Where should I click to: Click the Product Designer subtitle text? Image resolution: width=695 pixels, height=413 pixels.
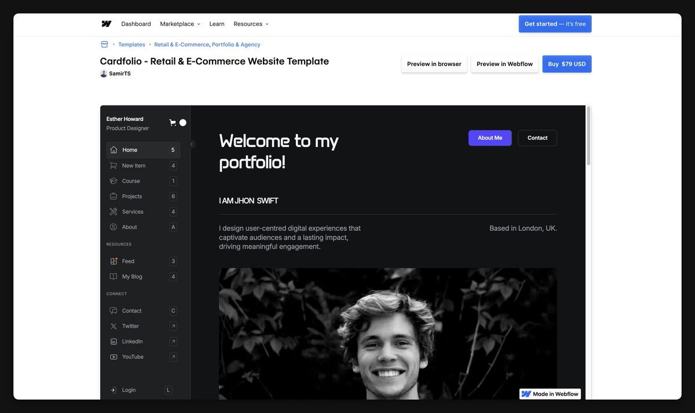(127, 128)
